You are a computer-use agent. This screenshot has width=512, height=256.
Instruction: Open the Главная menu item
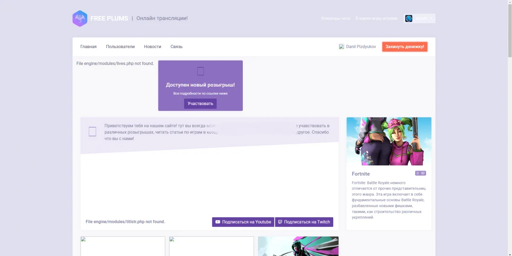click(x=88, y=46)
